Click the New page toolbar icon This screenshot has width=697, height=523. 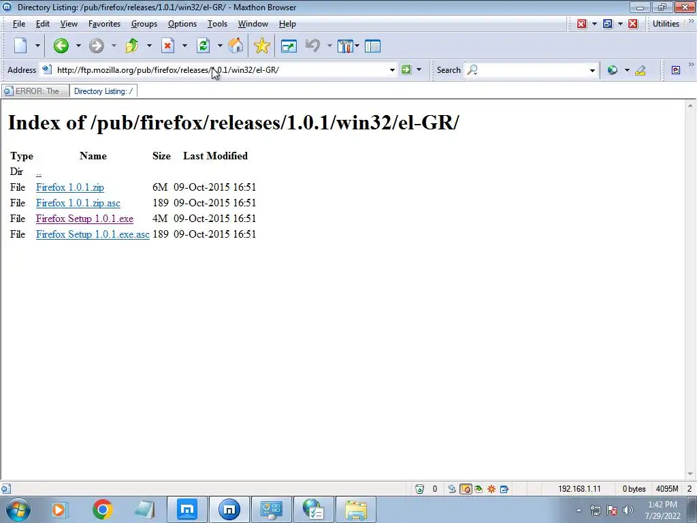(x=21, y=46)
